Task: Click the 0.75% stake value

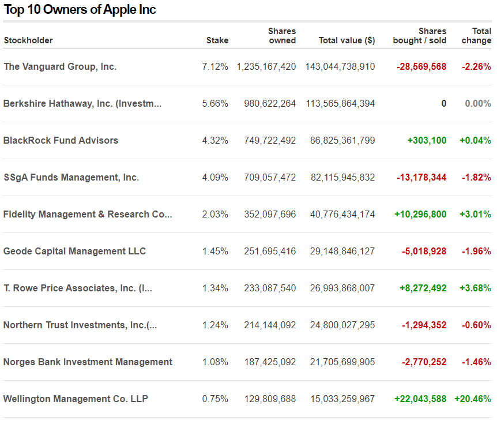Action: 215,399
